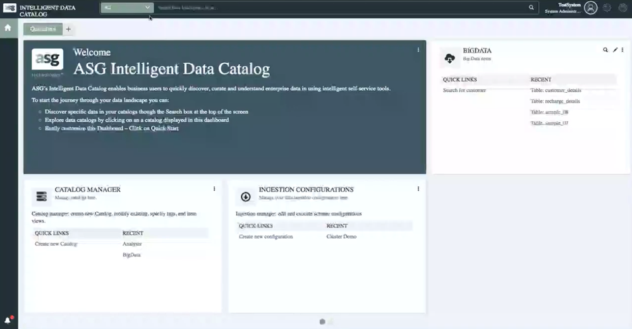Click the CATALOG MANAGER card title
The image size is (632, 329).
(87, 189)
